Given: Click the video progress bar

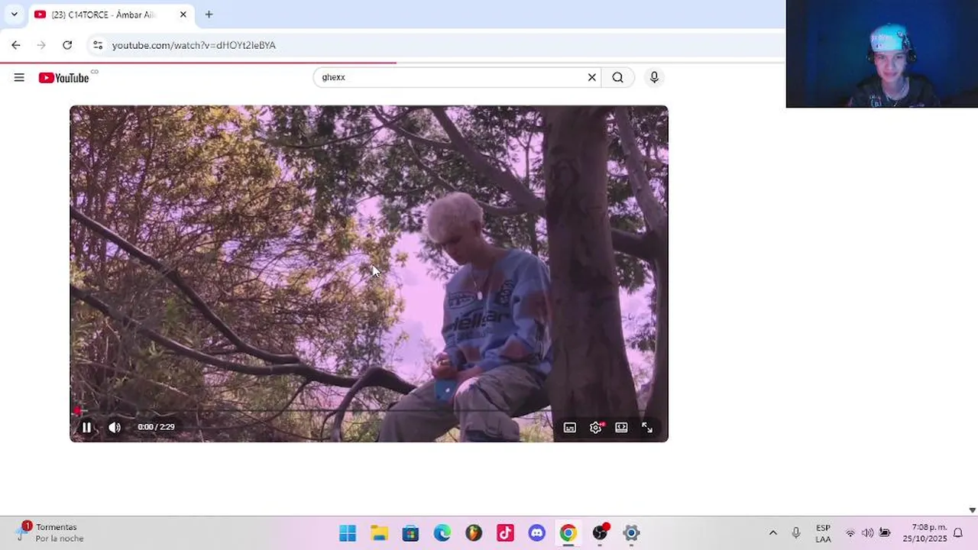Looking at the screenshot, I should (x=369, y=411).
